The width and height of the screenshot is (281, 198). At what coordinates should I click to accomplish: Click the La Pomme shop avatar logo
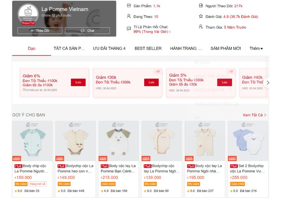coord(28,14)
